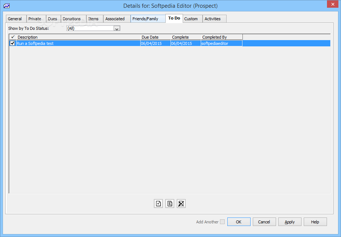Click the application icon in title bar
The image size is (341, 237).
pyautogui.click(x=7, y=6)
